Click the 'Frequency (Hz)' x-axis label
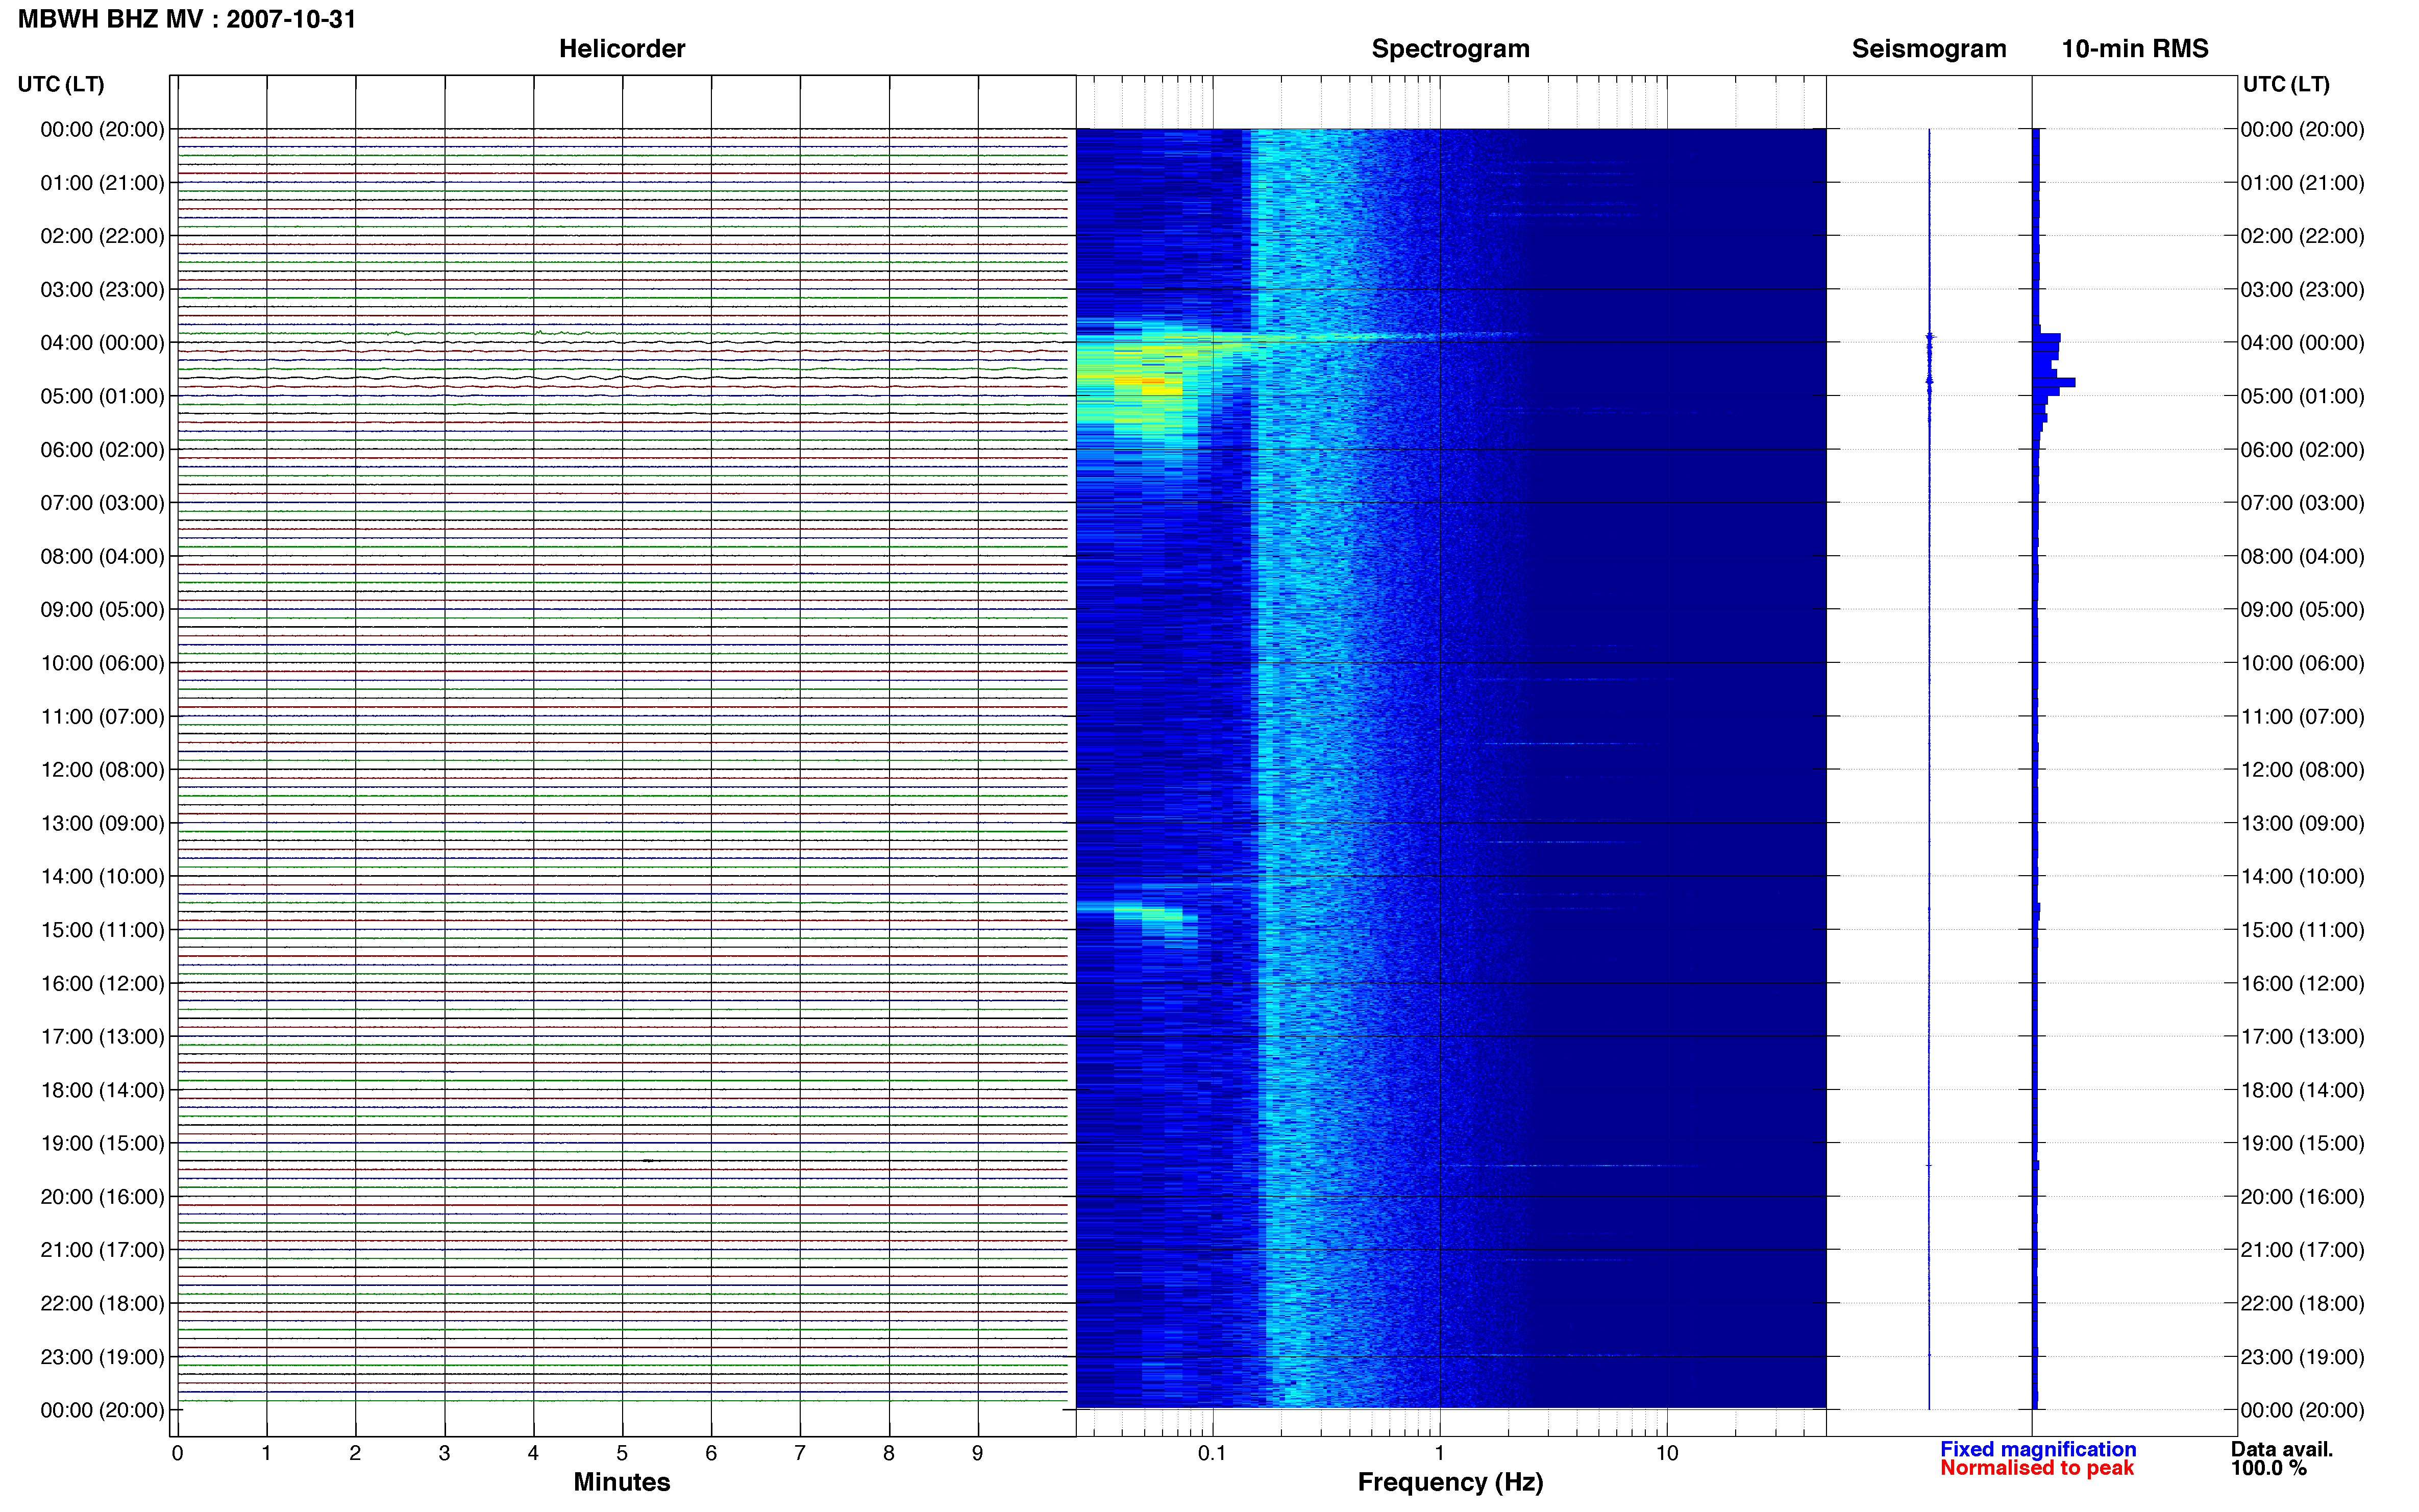Screen dimensions: 2419x1512 click(1450, 1482)
